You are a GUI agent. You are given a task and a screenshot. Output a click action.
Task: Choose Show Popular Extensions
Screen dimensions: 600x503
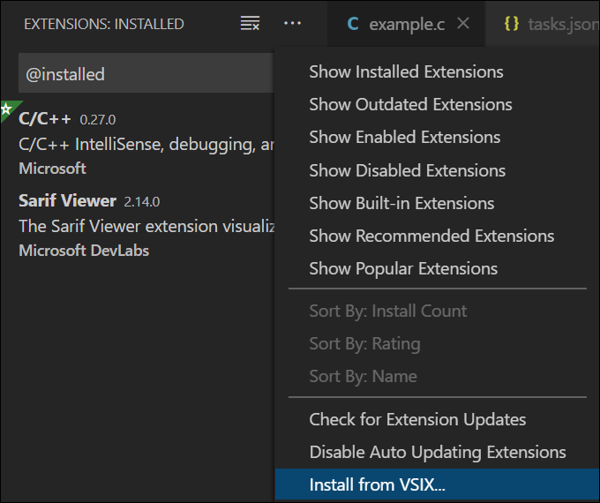pyautogui.click(x=403, y=268)
